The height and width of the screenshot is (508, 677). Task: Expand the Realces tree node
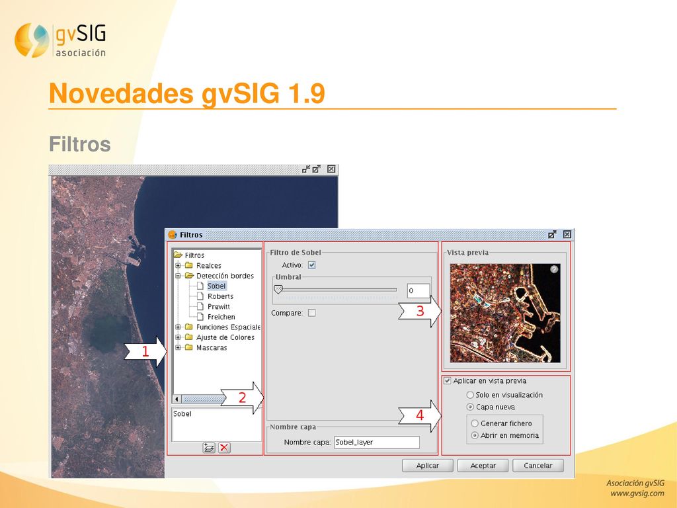(x=178, y=265)
